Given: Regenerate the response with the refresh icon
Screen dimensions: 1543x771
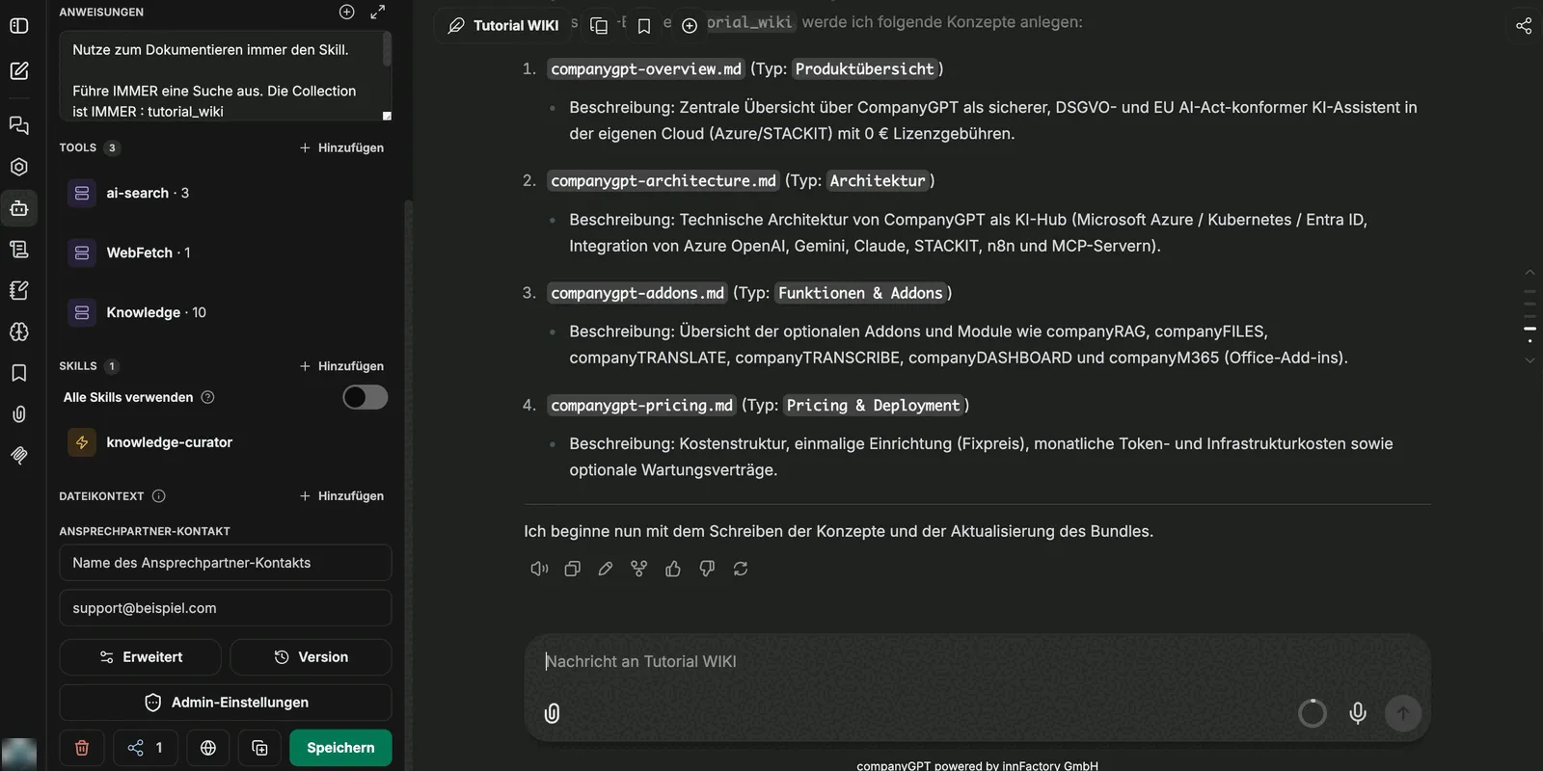Looking at the screenshot, I should coord(741,569).
